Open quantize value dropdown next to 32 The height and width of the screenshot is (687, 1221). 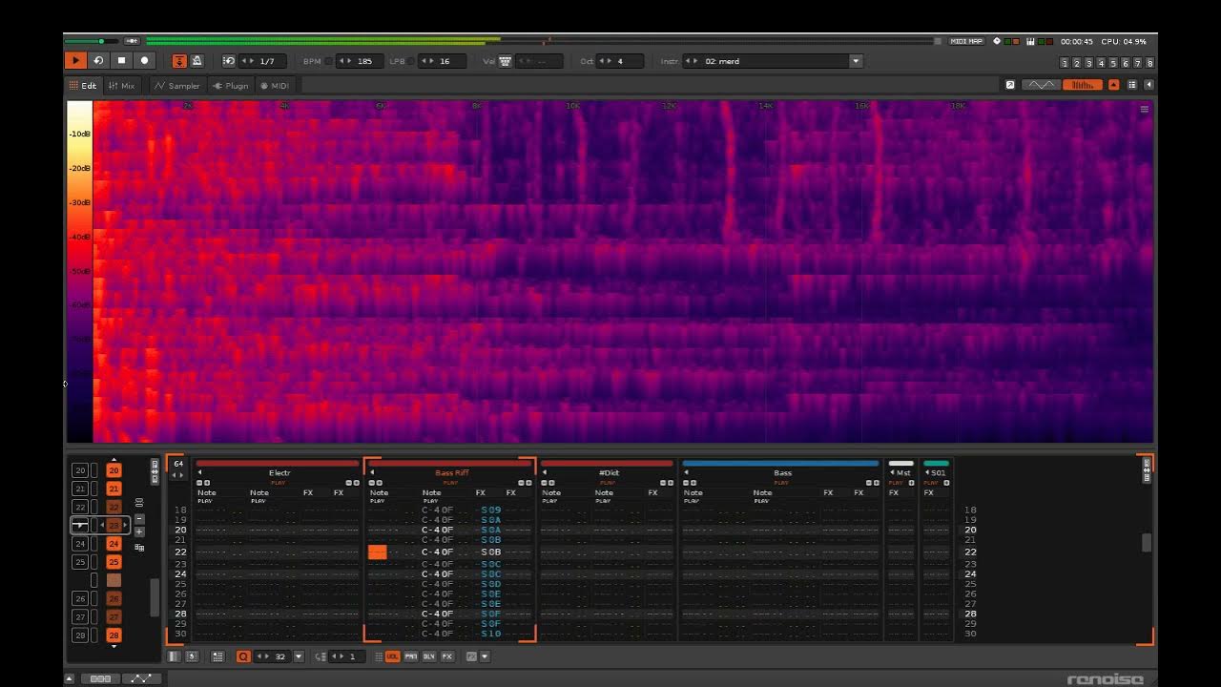(x=299, y=656)
